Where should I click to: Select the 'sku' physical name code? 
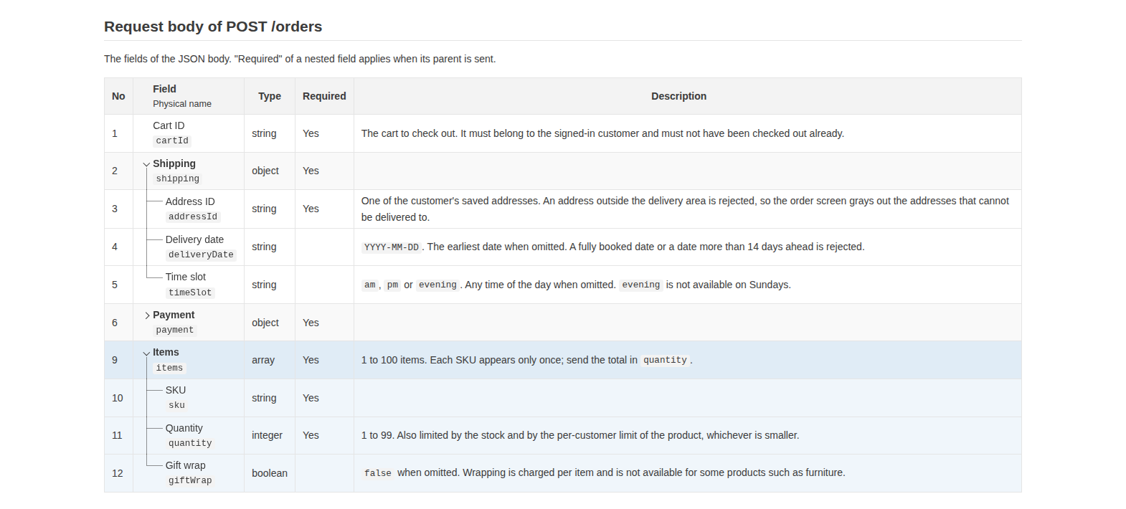point(176,406)
